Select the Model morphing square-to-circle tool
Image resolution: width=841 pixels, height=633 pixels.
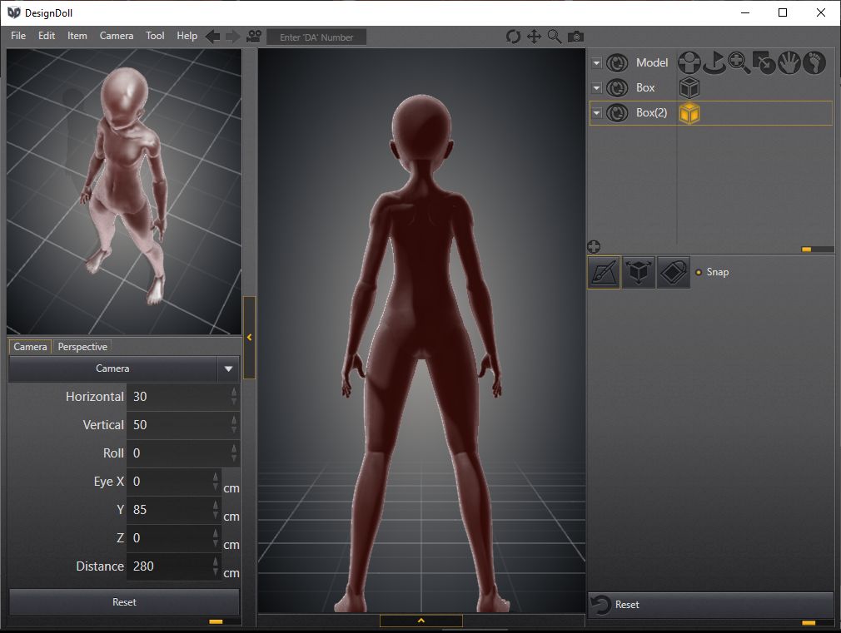[764, 62]
